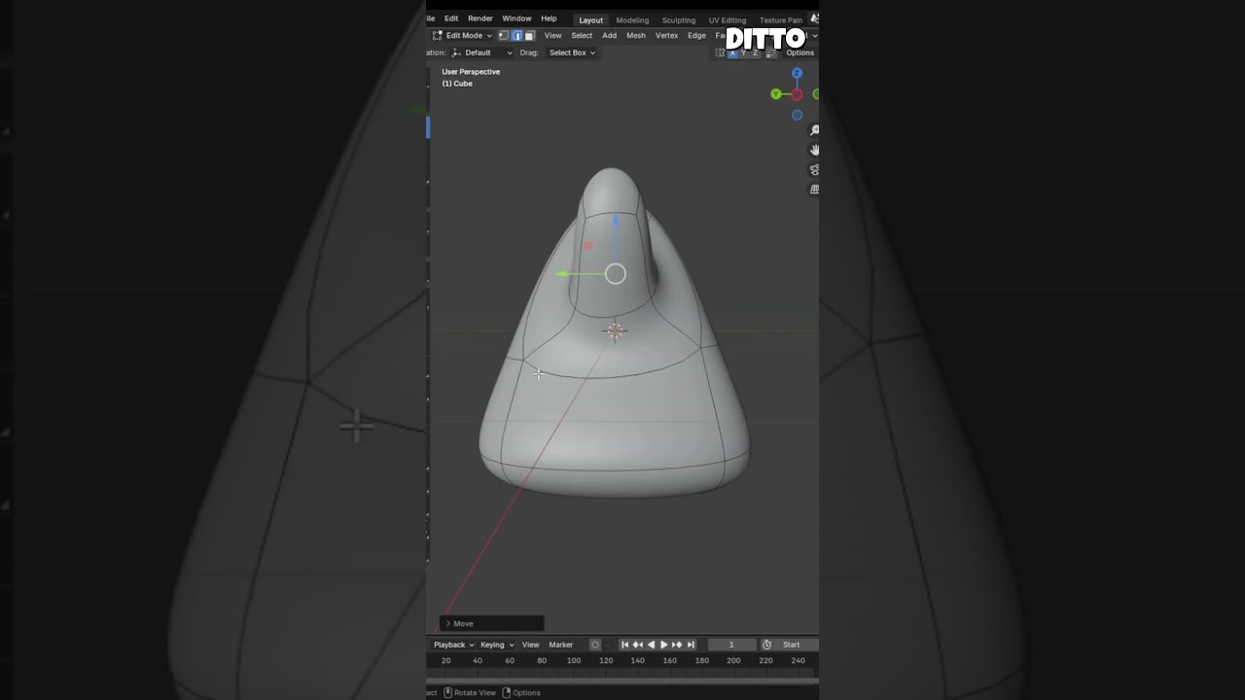Click the Start frame field
Viewport: 1245px width, 700px height.
click(797, 645)
